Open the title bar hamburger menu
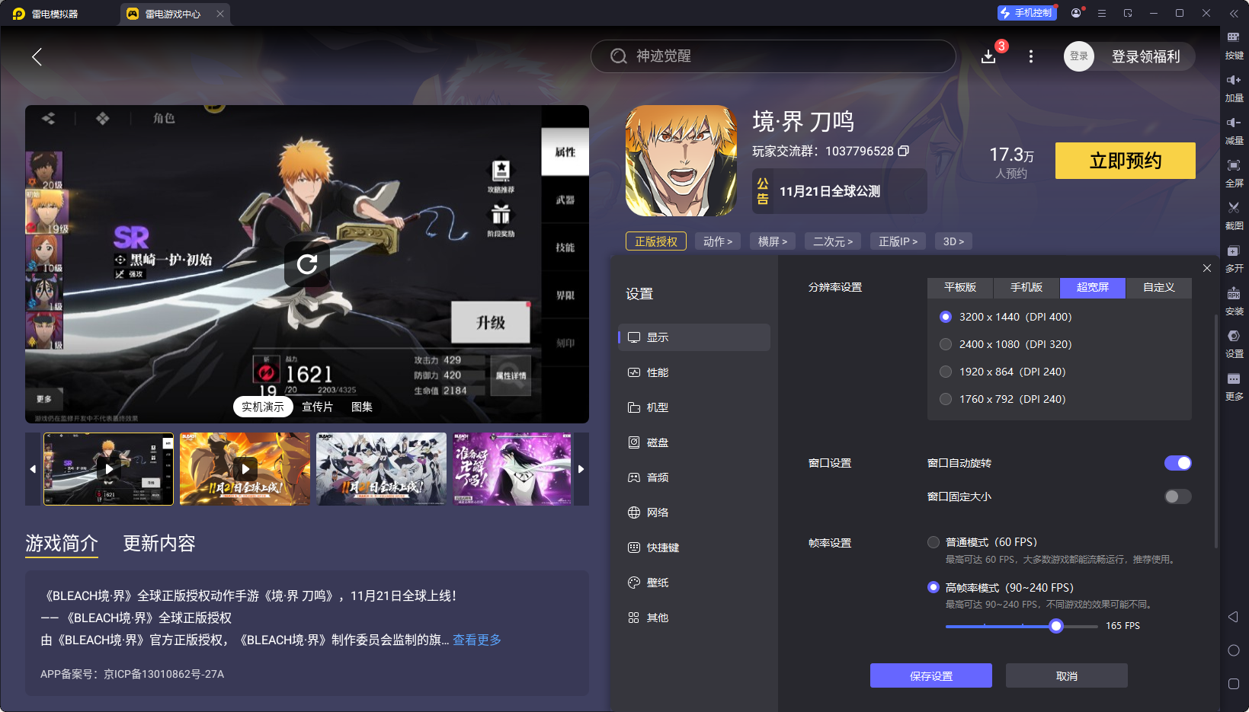This screenshot has height=712, width=1249. (1102, 13)
